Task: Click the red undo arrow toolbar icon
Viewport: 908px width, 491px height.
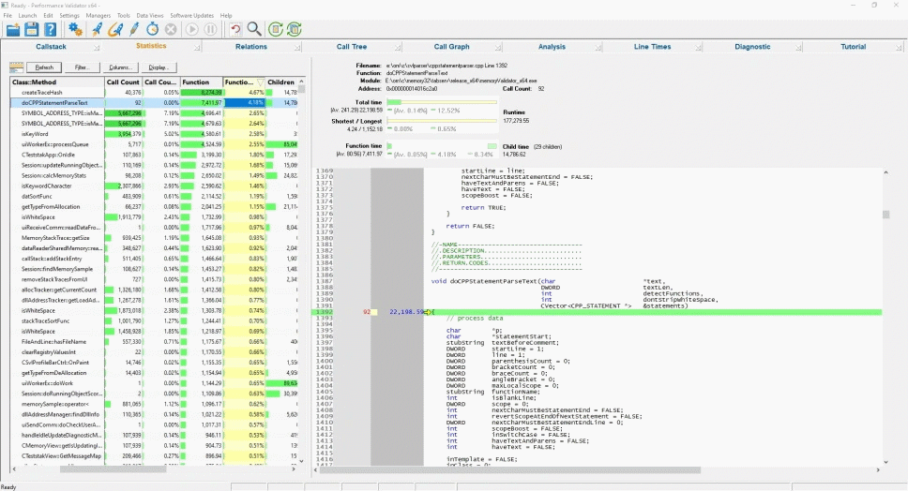Action: (235, 30)
